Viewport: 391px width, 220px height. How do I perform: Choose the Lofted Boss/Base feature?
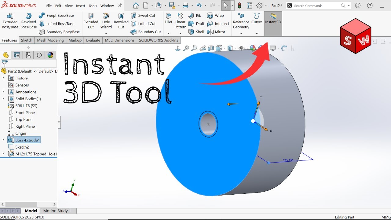(x=57, y=24)
